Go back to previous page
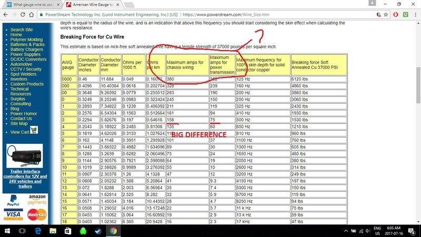 (5, 15)
